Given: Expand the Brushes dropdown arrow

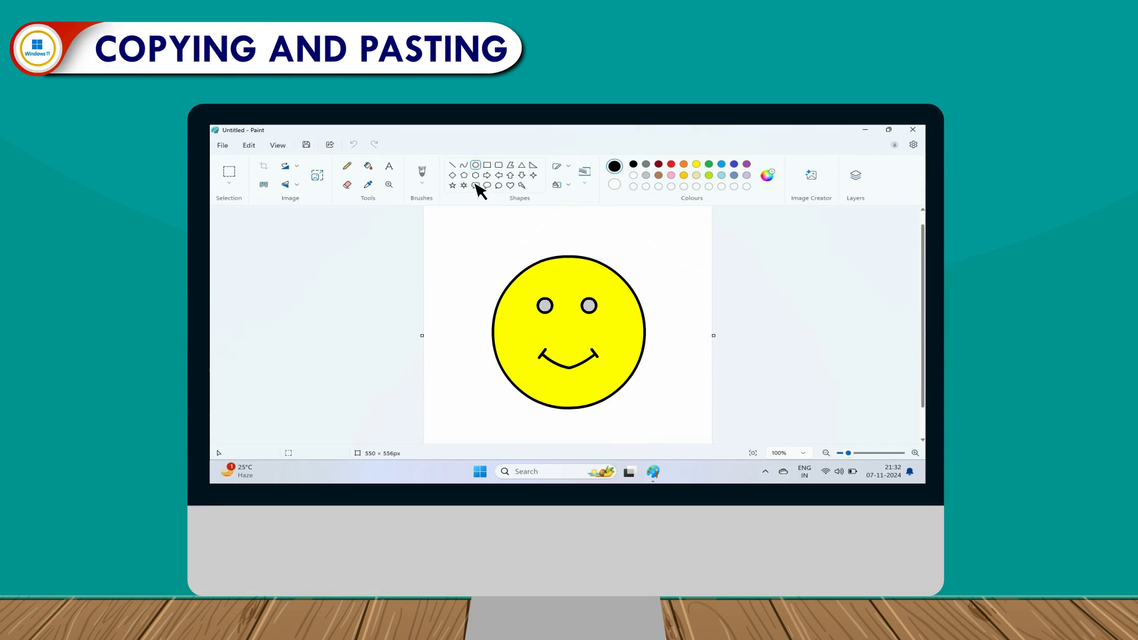Looking at the screenshot, I should [x=421, y=184].
